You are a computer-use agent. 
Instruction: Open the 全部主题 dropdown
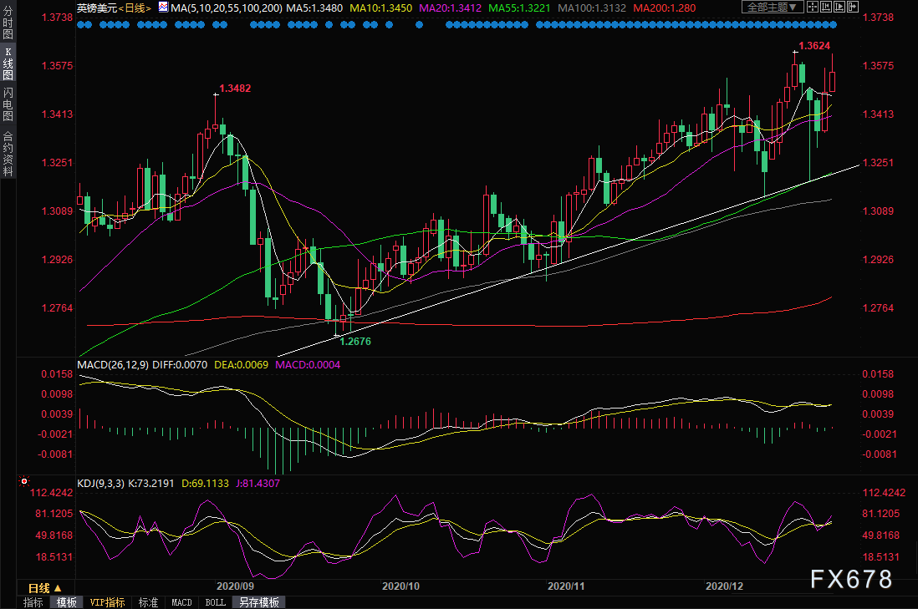click(x=772, y=7)
